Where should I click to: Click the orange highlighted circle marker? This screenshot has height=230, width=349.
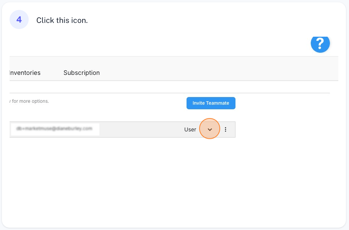(x=209, y=129)
